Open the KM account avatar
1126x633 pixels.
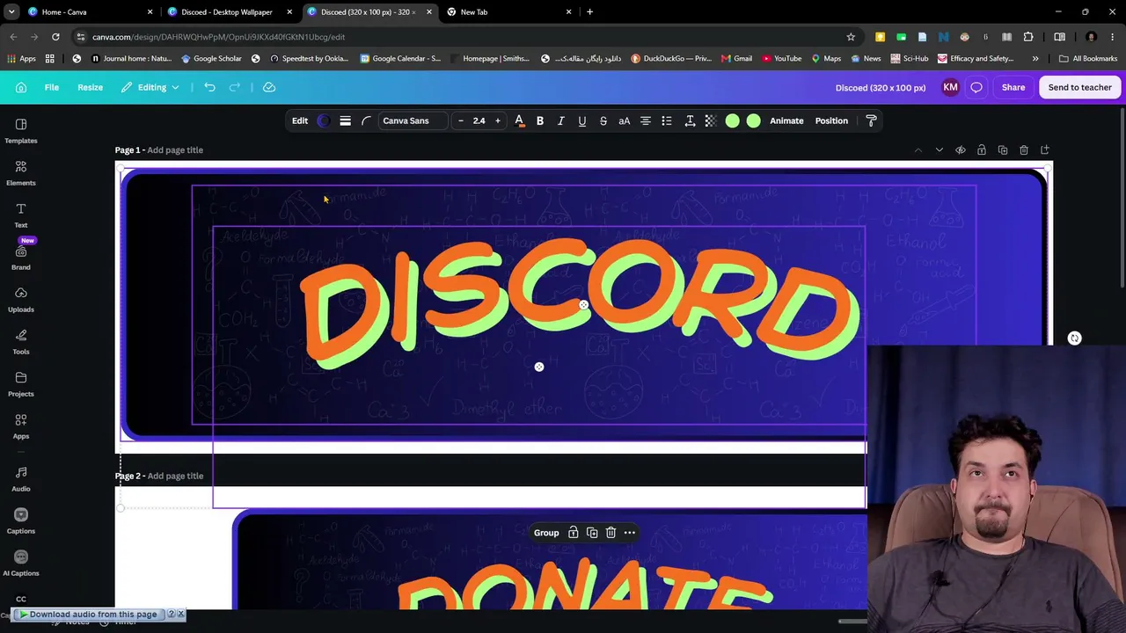[950, 87]
